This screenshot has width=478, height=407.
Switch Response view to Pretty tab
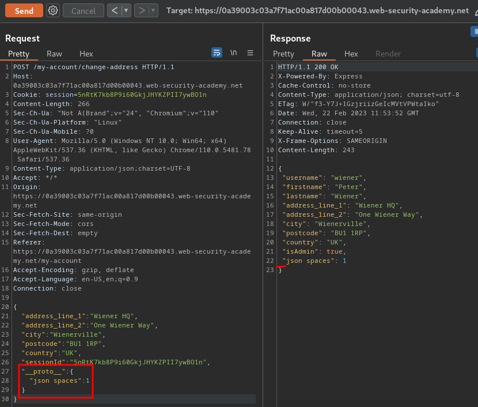tap(283, 54)
